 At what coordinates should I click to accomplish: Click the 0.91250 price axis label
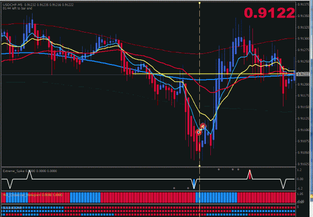click(303, 61)
